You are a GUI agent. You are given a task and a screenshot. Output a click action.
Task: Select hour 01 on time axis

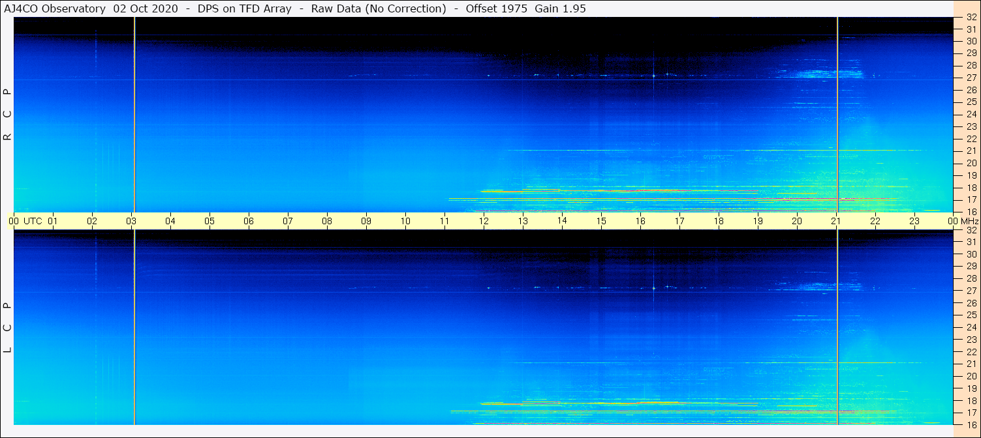[x=53, y=221]
